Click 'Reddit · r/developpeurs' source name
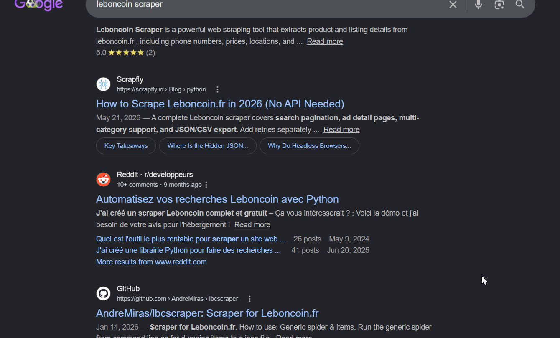The image size is (560, 338). [x=155, y=175]
